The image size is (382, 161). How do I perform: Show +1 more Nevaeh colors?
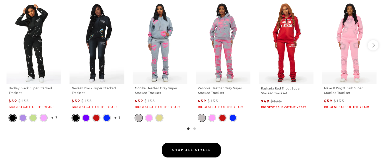coord(117,118)
